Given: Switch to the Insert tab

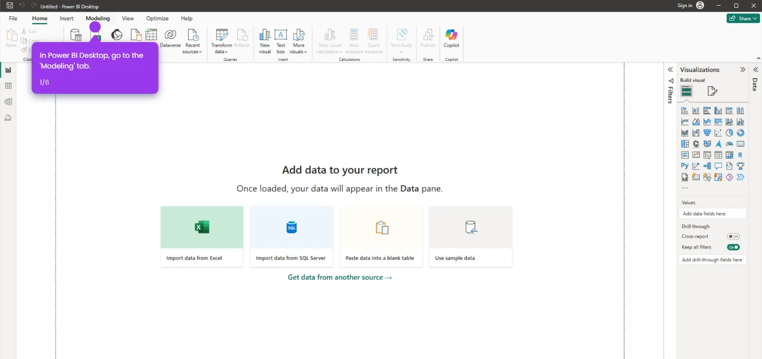Looking at the screenshot, I should (x=66, y=18).
